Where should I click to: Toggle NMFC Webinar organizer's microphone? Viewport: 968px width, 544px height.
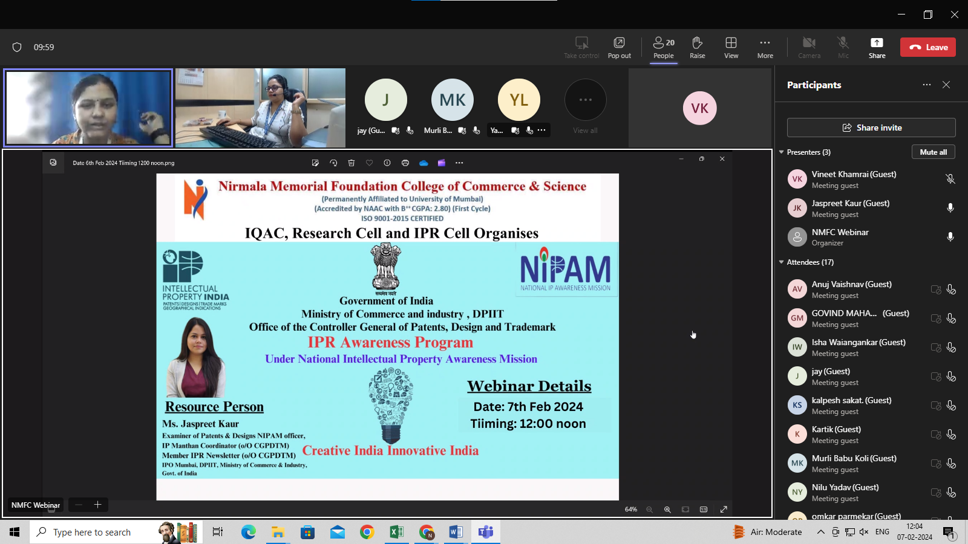tap(950, 237)
